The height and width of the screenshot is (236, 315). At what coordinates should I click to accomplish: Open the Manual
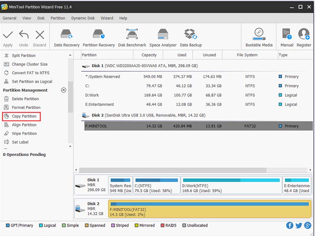pos(287,38)
